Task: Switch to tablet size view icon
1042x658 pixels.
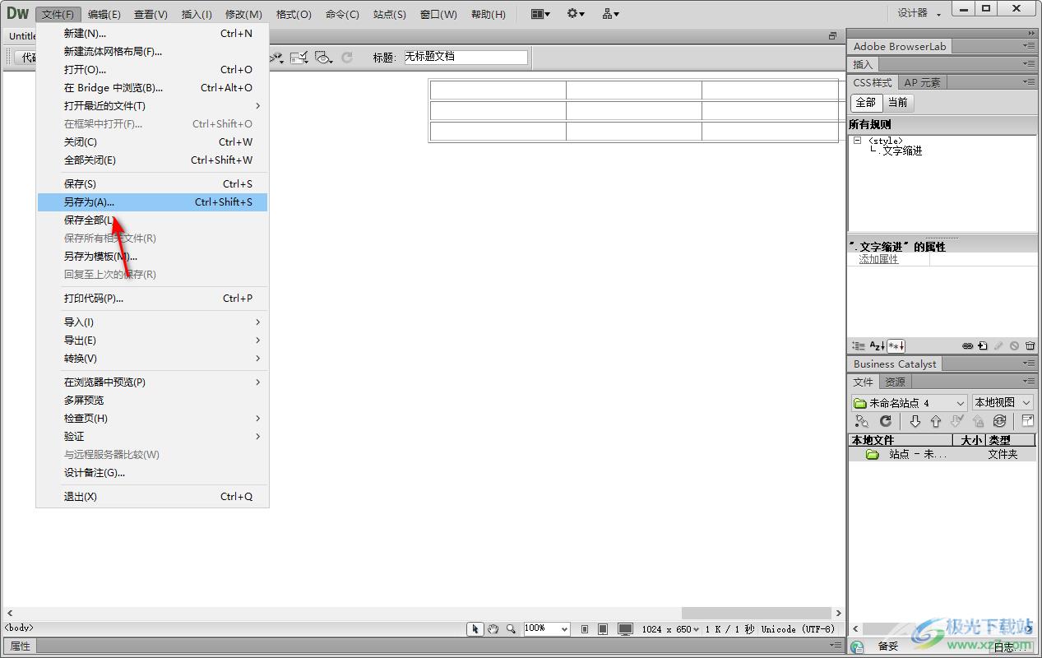Action: coord(603,629)
